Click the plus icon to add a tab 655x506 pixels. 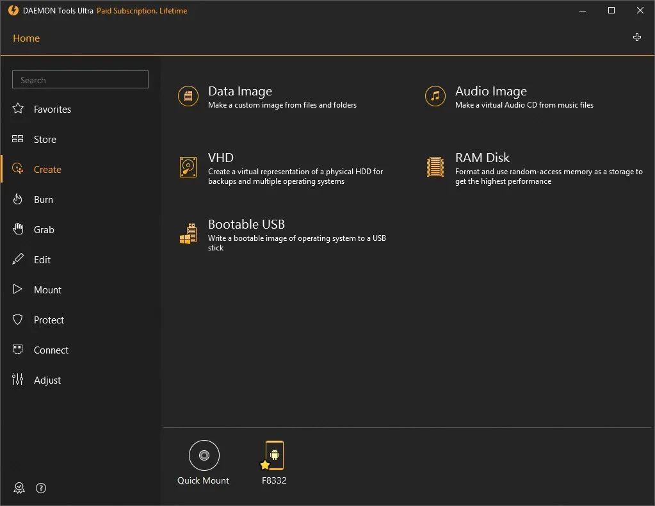pyautogui.click(x=637, y=37)
